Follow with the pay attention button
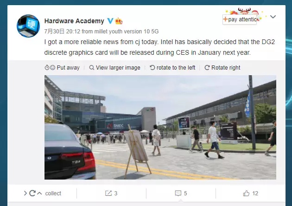The image size is (292, 206). [x=240, y=19]
